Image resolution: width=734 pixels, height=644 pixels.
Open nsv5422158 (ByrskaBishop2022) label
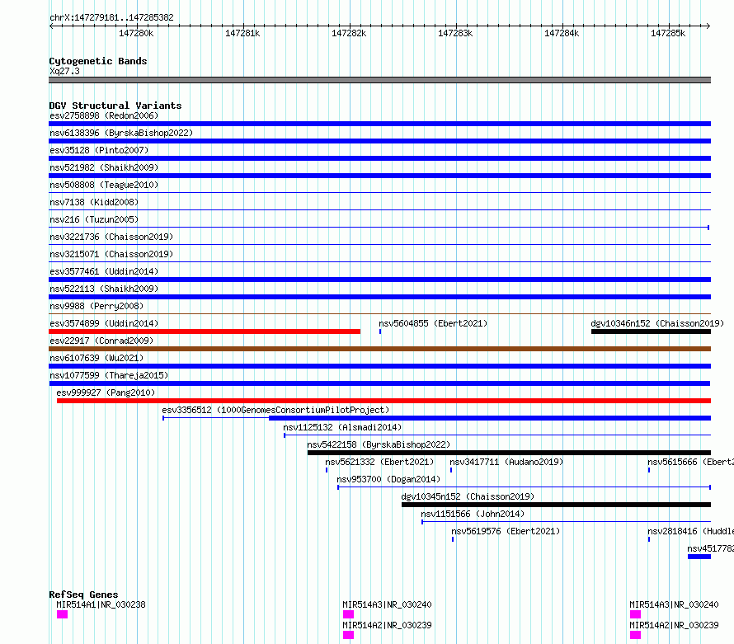379,444
